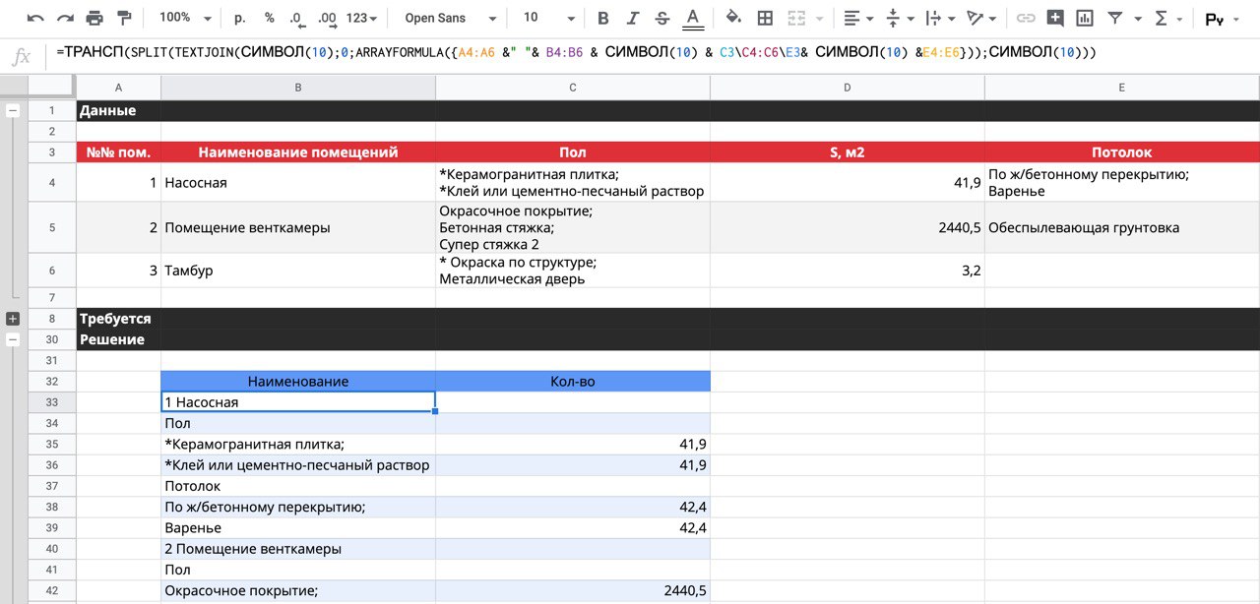Image resolution: width=1260 pixels, height=604 pixels.
Task: Select column A header
Action: click(119, 89)
